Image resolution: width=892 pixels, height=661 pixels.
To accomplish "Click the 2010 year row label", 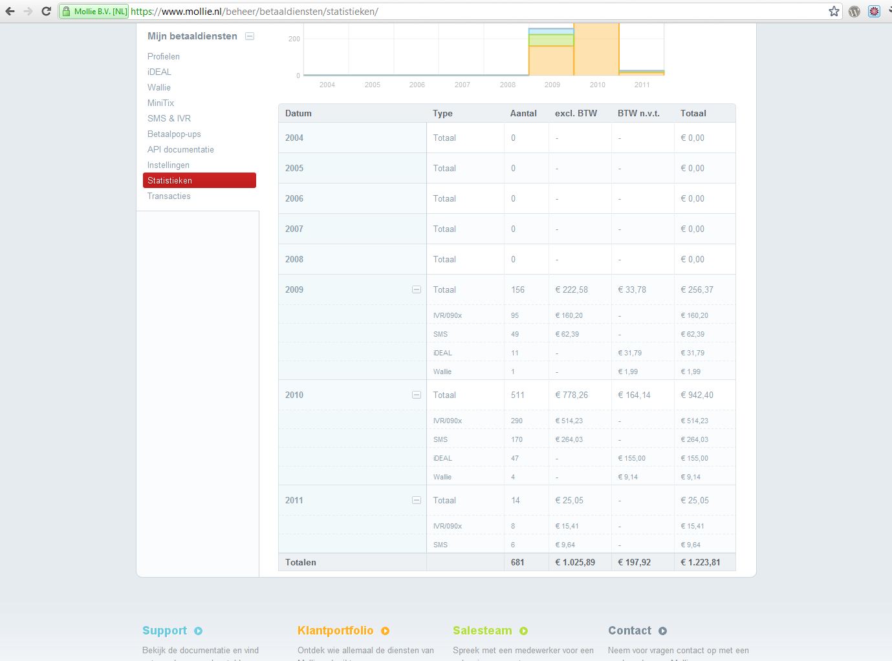I will tap(294, 395).
